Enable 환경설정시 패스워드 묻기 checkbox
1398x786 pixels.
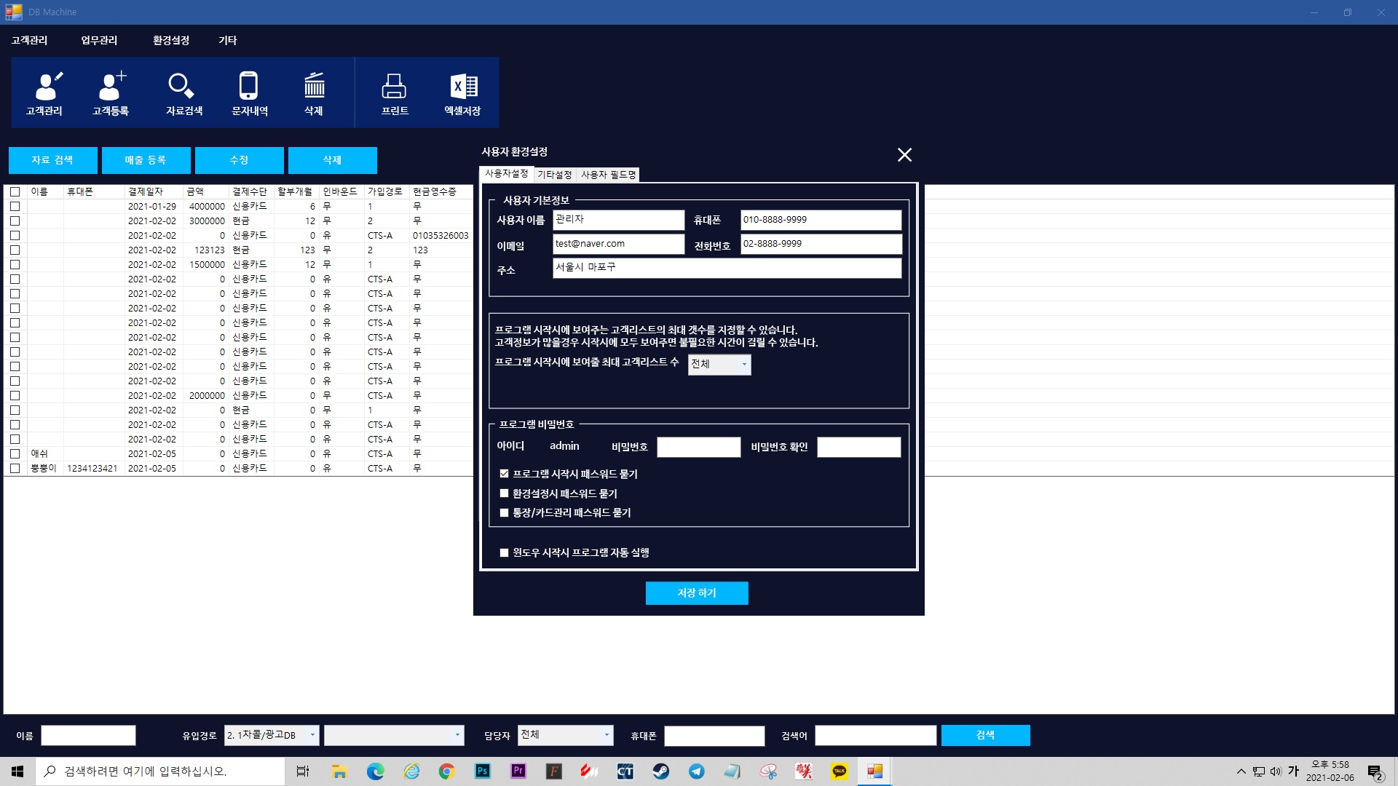(x=504, y=493)
